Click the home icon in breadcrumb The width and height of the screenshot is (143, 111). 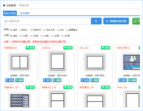coord(4,5)
